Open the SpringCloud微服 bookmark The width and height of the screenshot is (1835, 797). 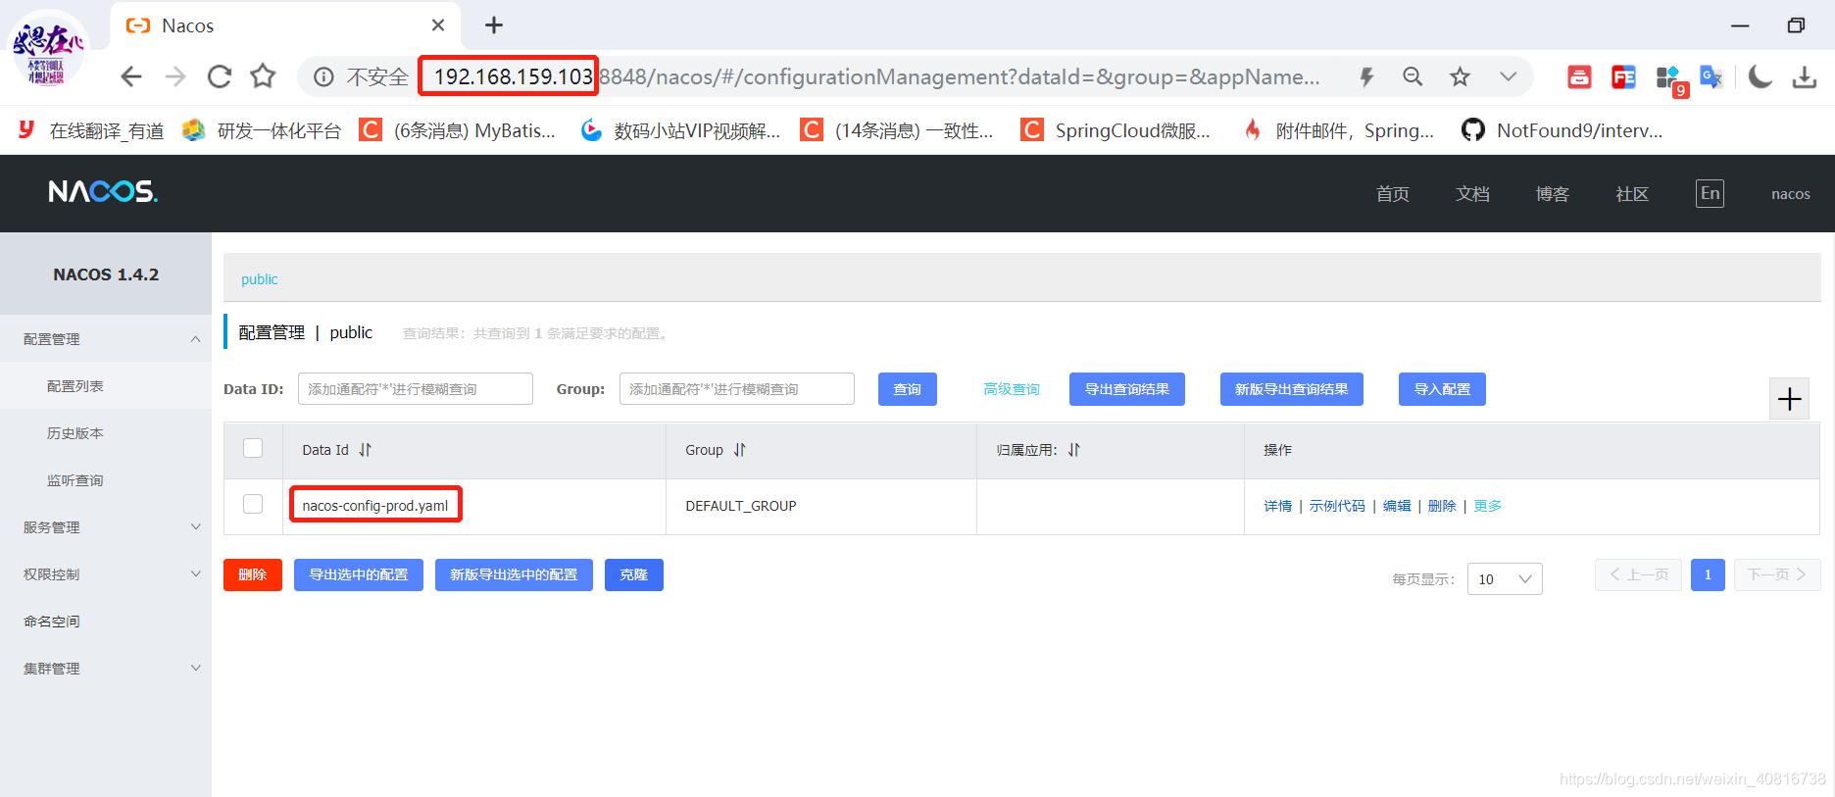tap(1116, 130)
